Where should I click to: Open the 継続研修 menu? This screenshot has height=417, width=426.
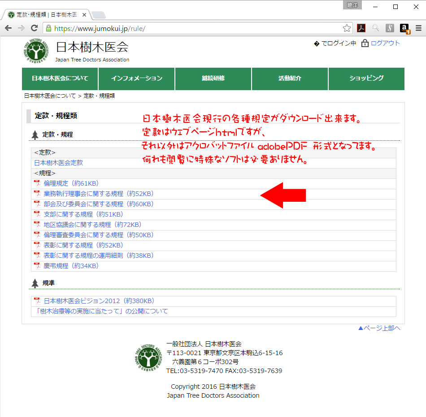(213, 78)
